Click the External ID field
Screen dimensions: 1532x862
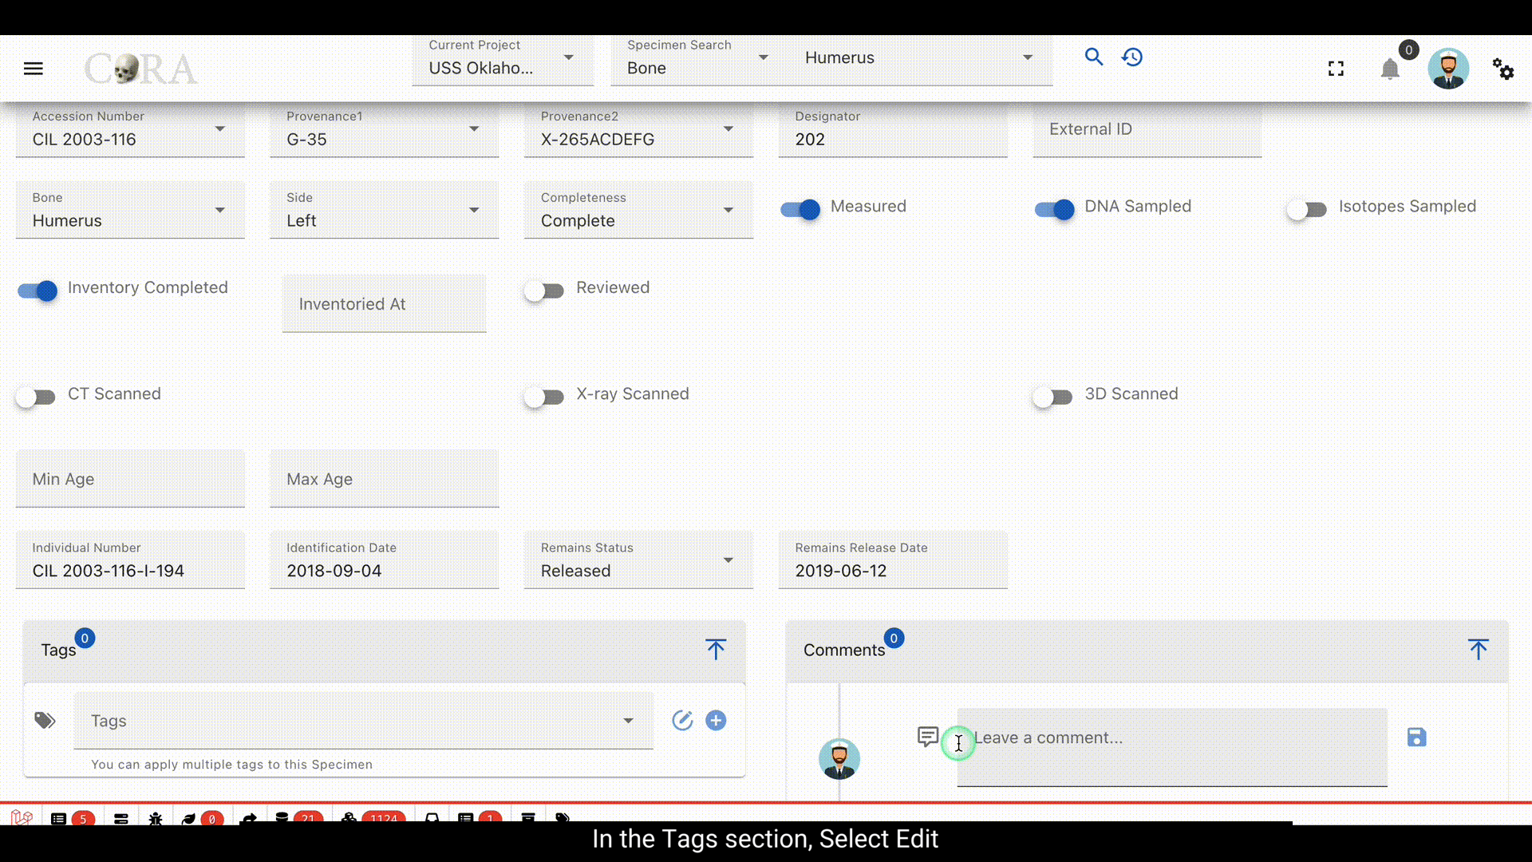click(x=1147, y=129)
